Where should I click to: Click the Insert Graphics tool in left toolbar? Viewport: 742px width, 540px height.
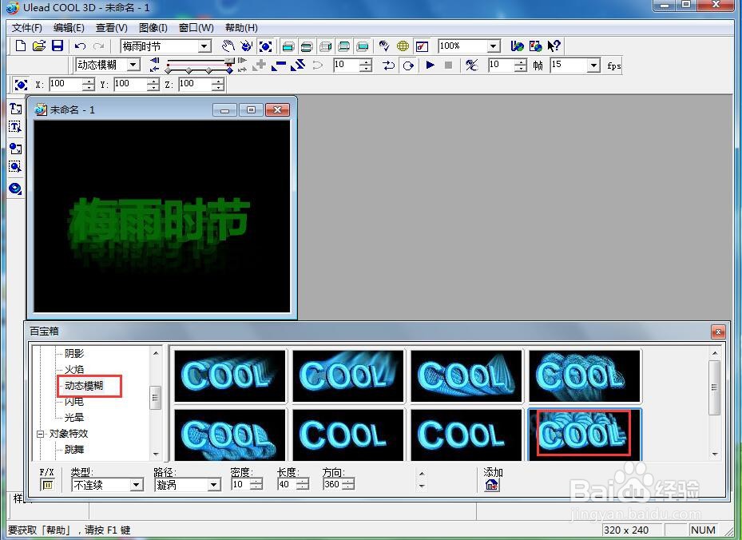click(15, 149)
